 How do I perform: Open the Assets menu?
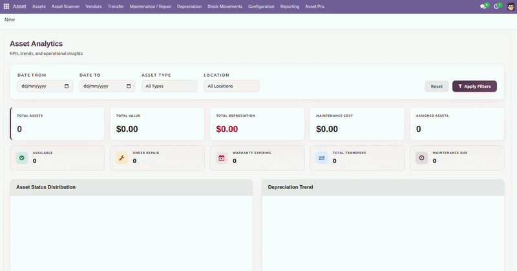[39, 6]
